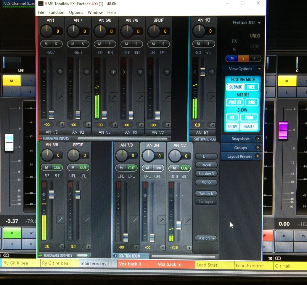The width and height of the screenshot is (307, 285).
Task: Open wrench settings on hardware output AN 5/6
Action: [60, 219]
